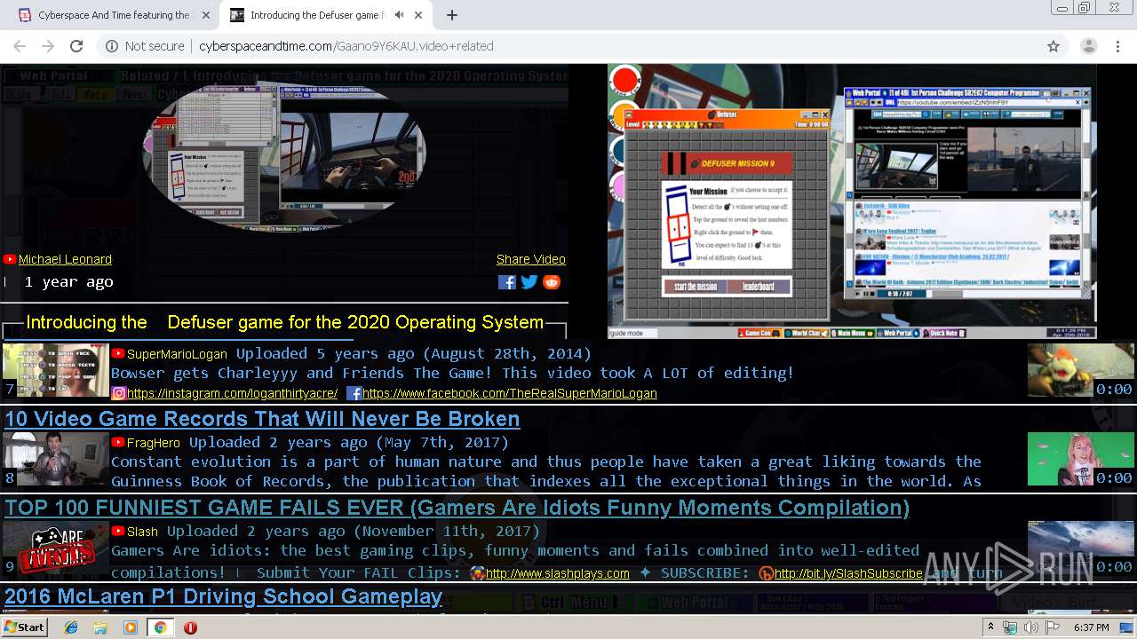The image size is (1137, 639).
Task: Click leaderboard in the Defuser window
Action: tap(759, 287)
